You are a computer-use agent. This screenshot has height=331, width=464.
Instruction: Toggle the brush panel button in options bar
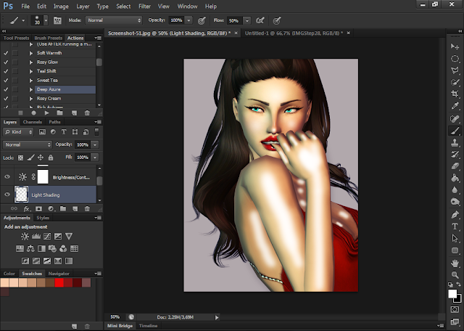[x=57, y=20]
